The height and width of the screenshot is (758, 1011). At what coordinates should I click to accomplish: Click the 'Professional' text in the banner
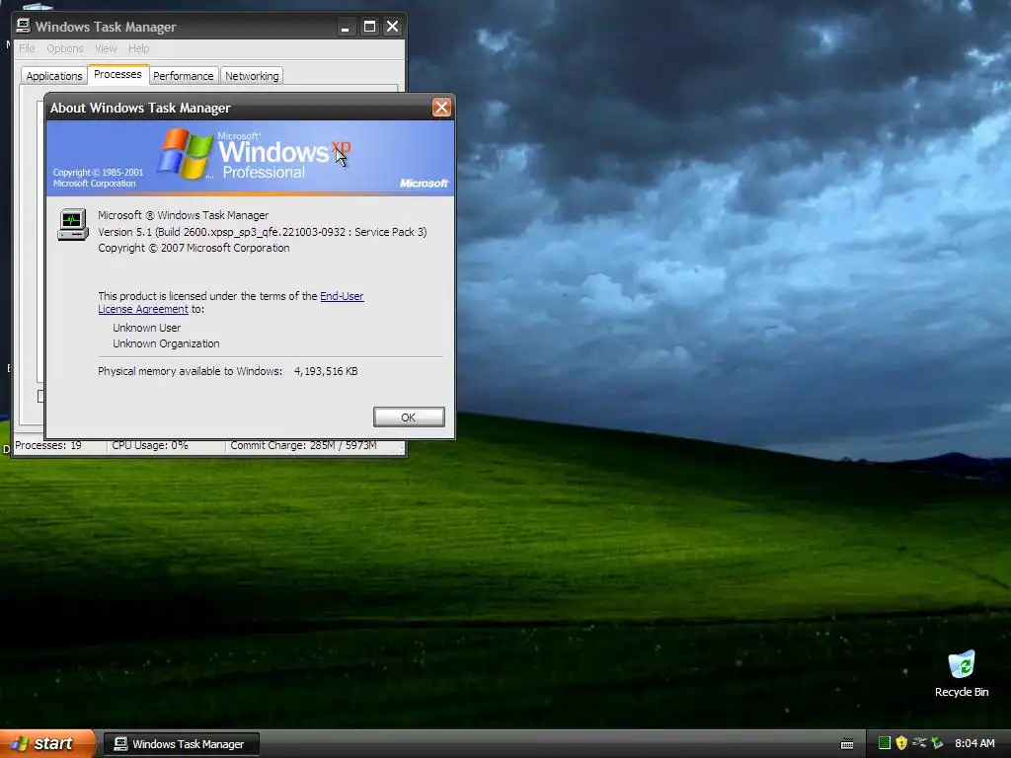(x=264, y=172)
